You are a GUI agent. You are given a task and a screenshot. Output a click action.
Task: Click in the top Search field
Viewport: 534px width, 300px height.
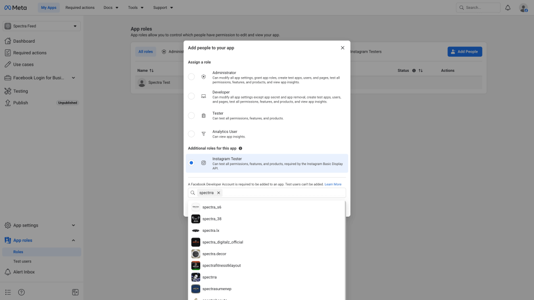tap(478, 7)
